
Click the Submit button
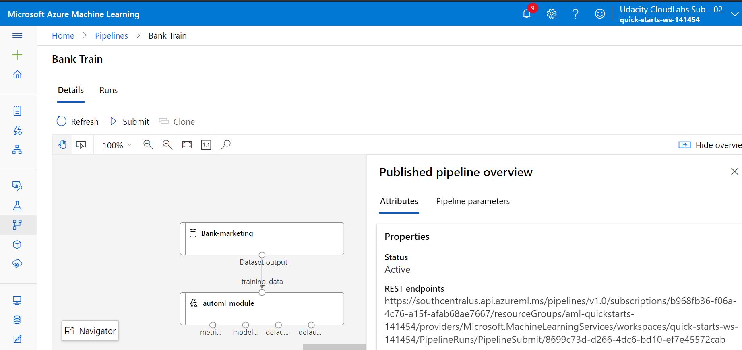pyautogui.click(x=130, y=121)
